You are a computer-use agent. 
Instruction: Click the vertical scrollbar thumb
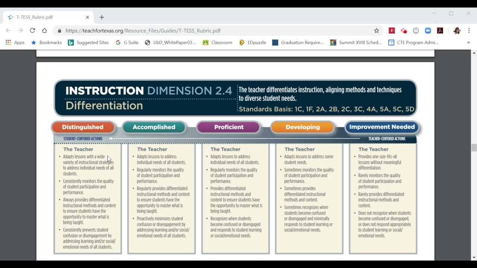pos(474,148)
